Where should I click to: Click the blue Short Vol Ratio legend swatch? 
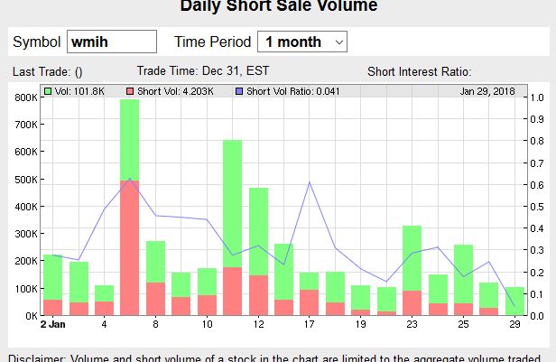(x=238, y=91)
